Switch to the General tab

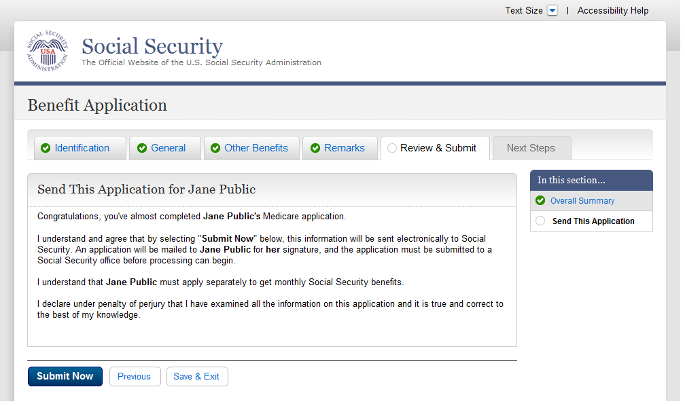(168, 148)
